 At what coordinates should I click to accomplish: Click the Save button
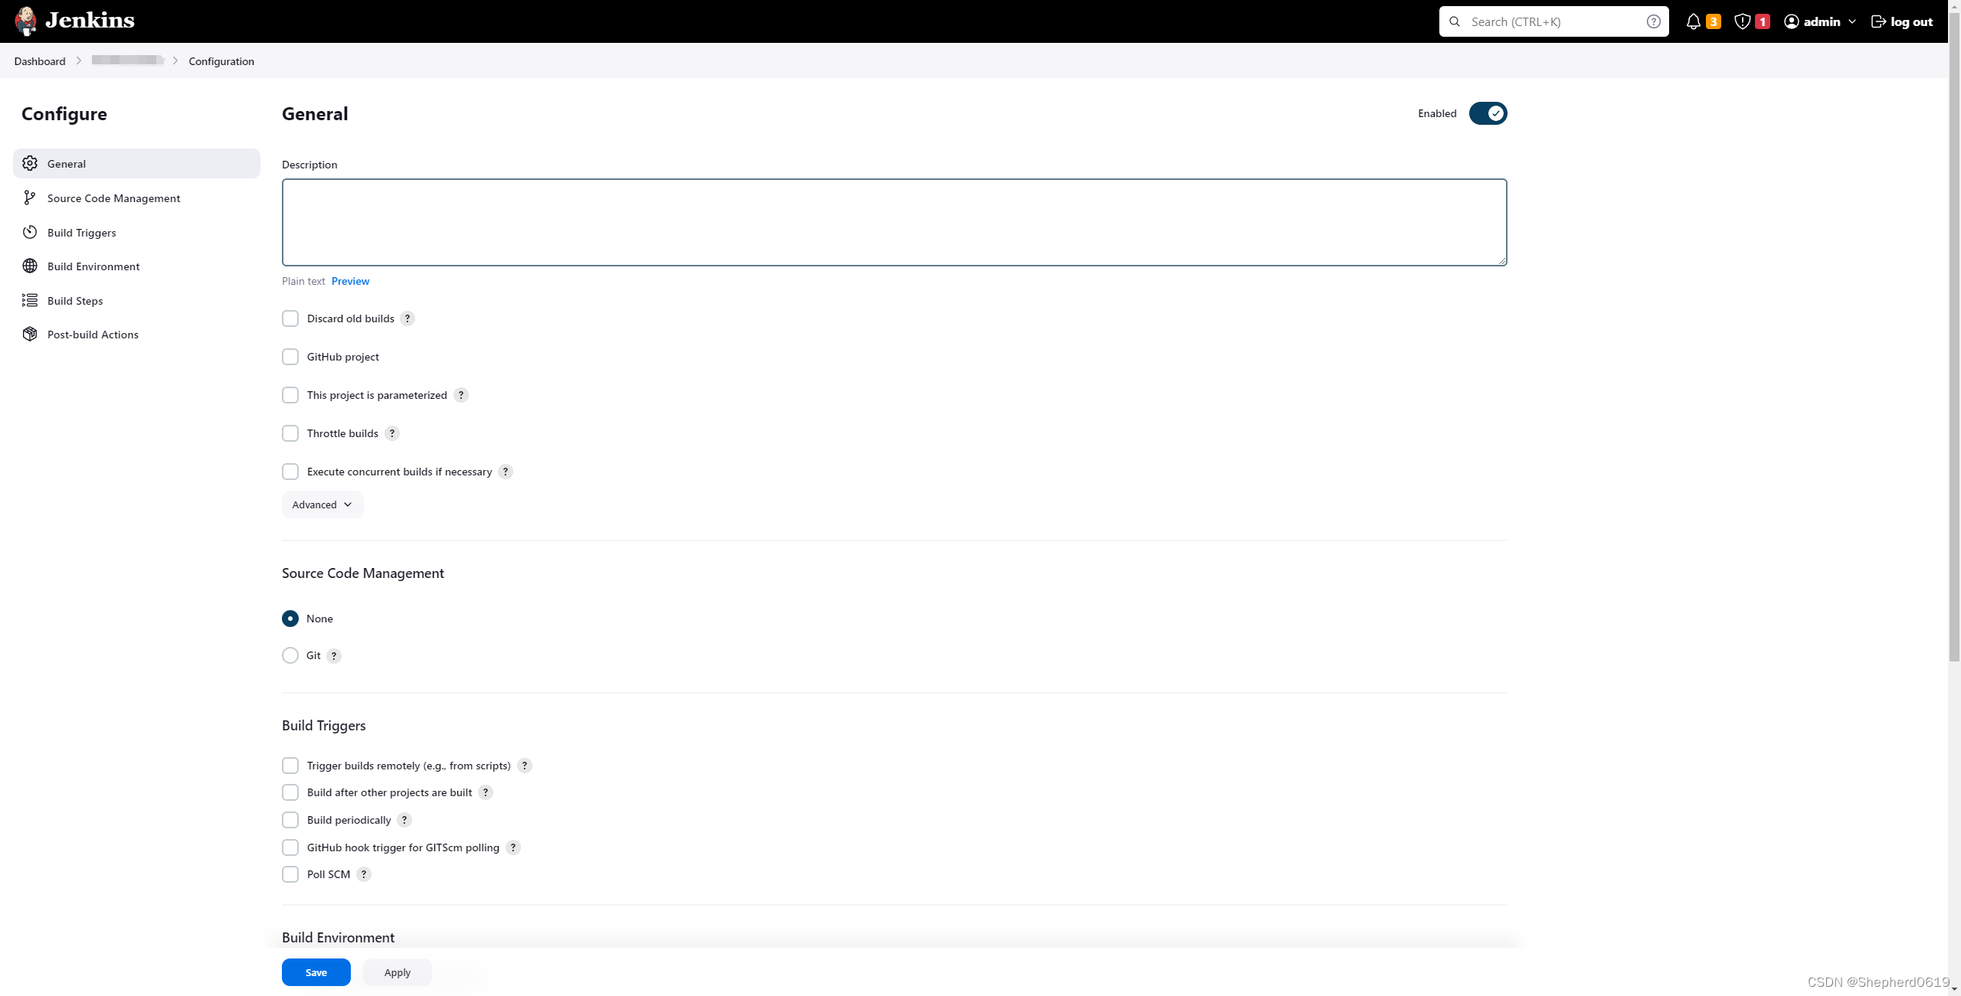(315, 971)
